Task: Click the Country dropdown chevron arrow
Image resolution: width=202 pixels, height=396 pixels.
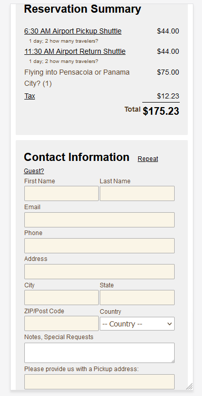Action: [x=170, y=324]
